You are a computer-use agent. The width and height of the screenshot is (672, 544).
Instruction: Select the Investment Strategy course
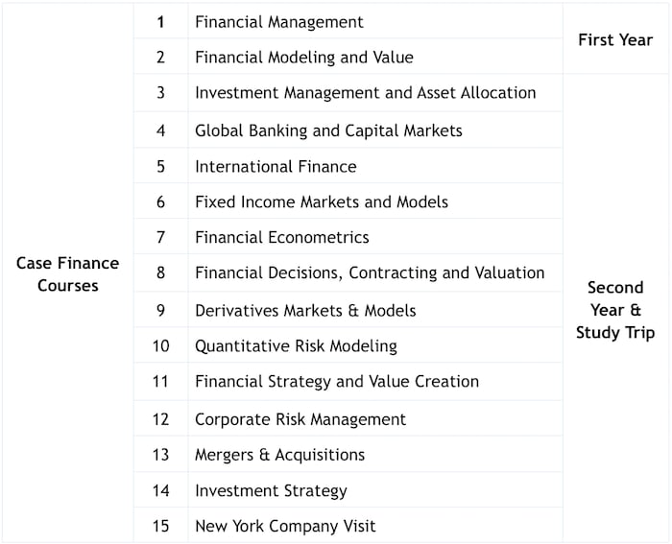[x=271, y=491]
